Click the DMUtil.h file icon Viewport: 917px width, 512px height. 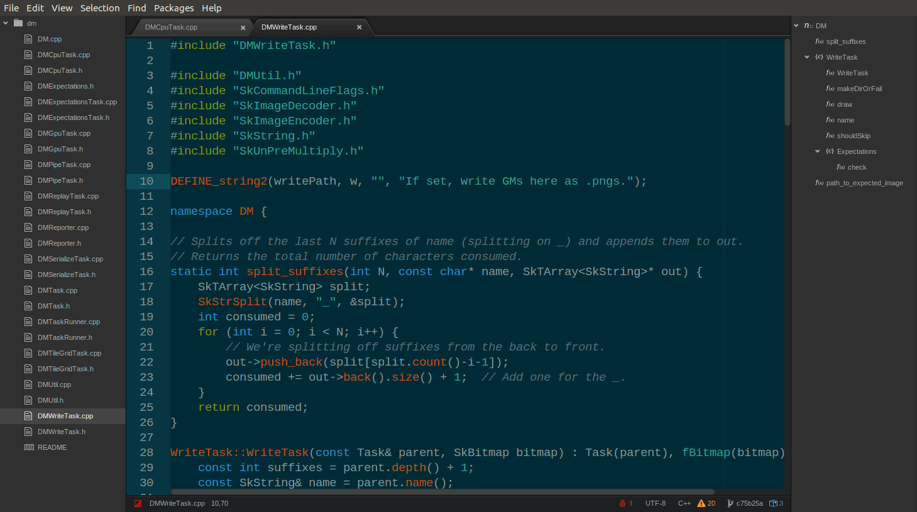tap(28, 400)
